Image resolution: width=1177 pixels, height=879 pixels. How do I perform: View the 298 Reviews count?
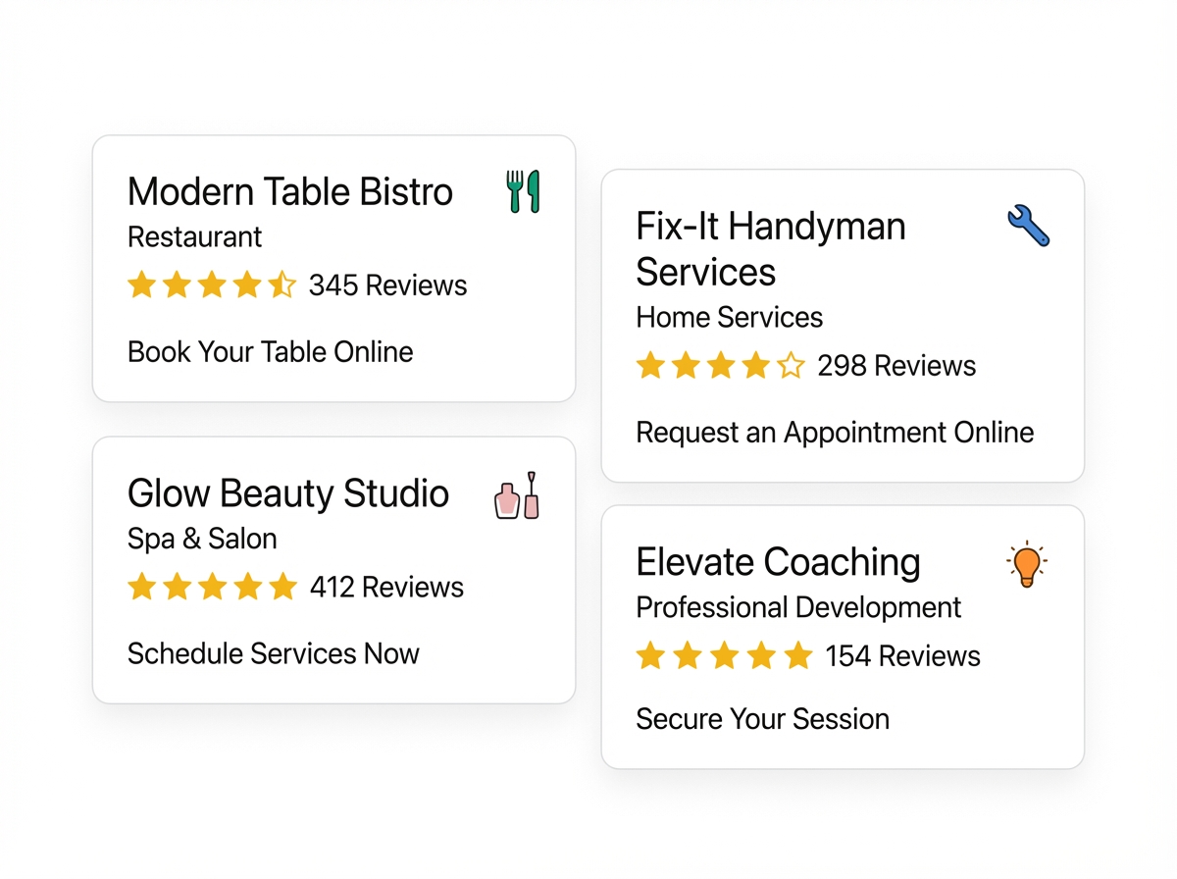pyautogui.click(x=896, y=366)
